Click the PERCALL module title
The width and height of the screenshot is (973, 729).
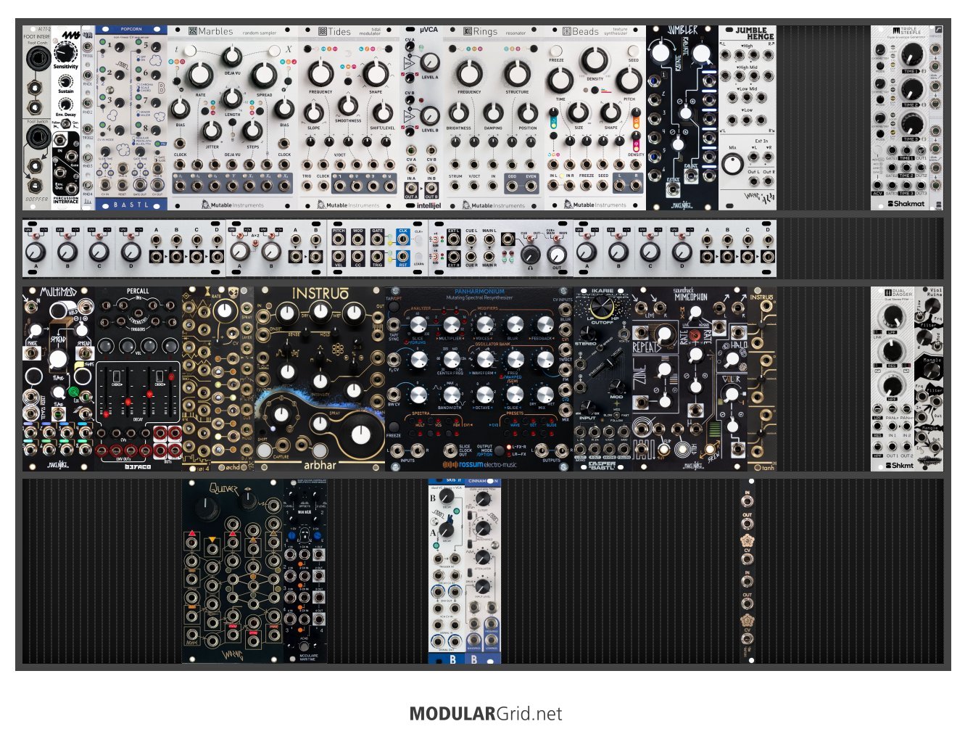point(138,292)
